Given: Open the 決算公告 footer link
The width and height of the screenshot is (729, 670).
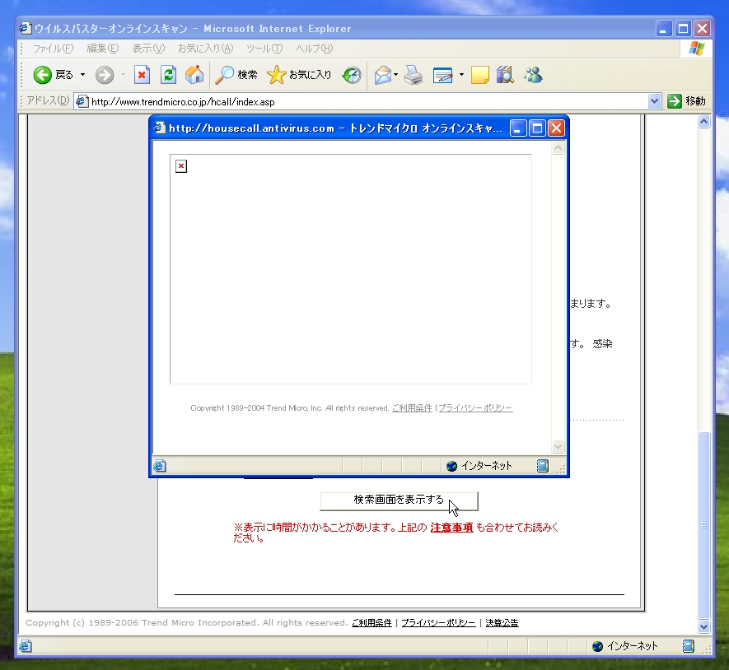Looking at the screenshot, I should point(502,622).
